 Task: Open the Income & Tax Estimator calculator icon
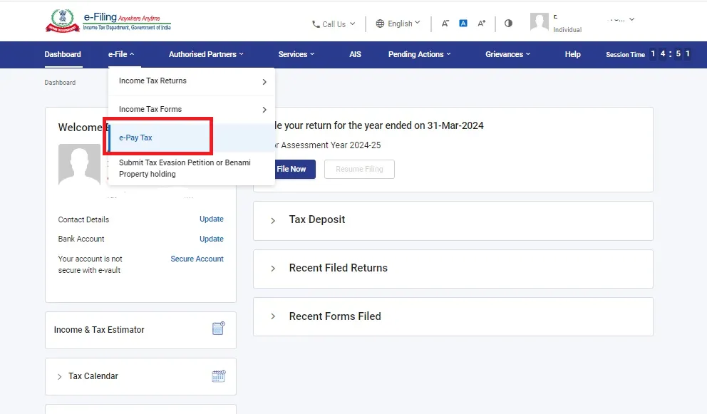pyautogui.click(x=218, y=328)
